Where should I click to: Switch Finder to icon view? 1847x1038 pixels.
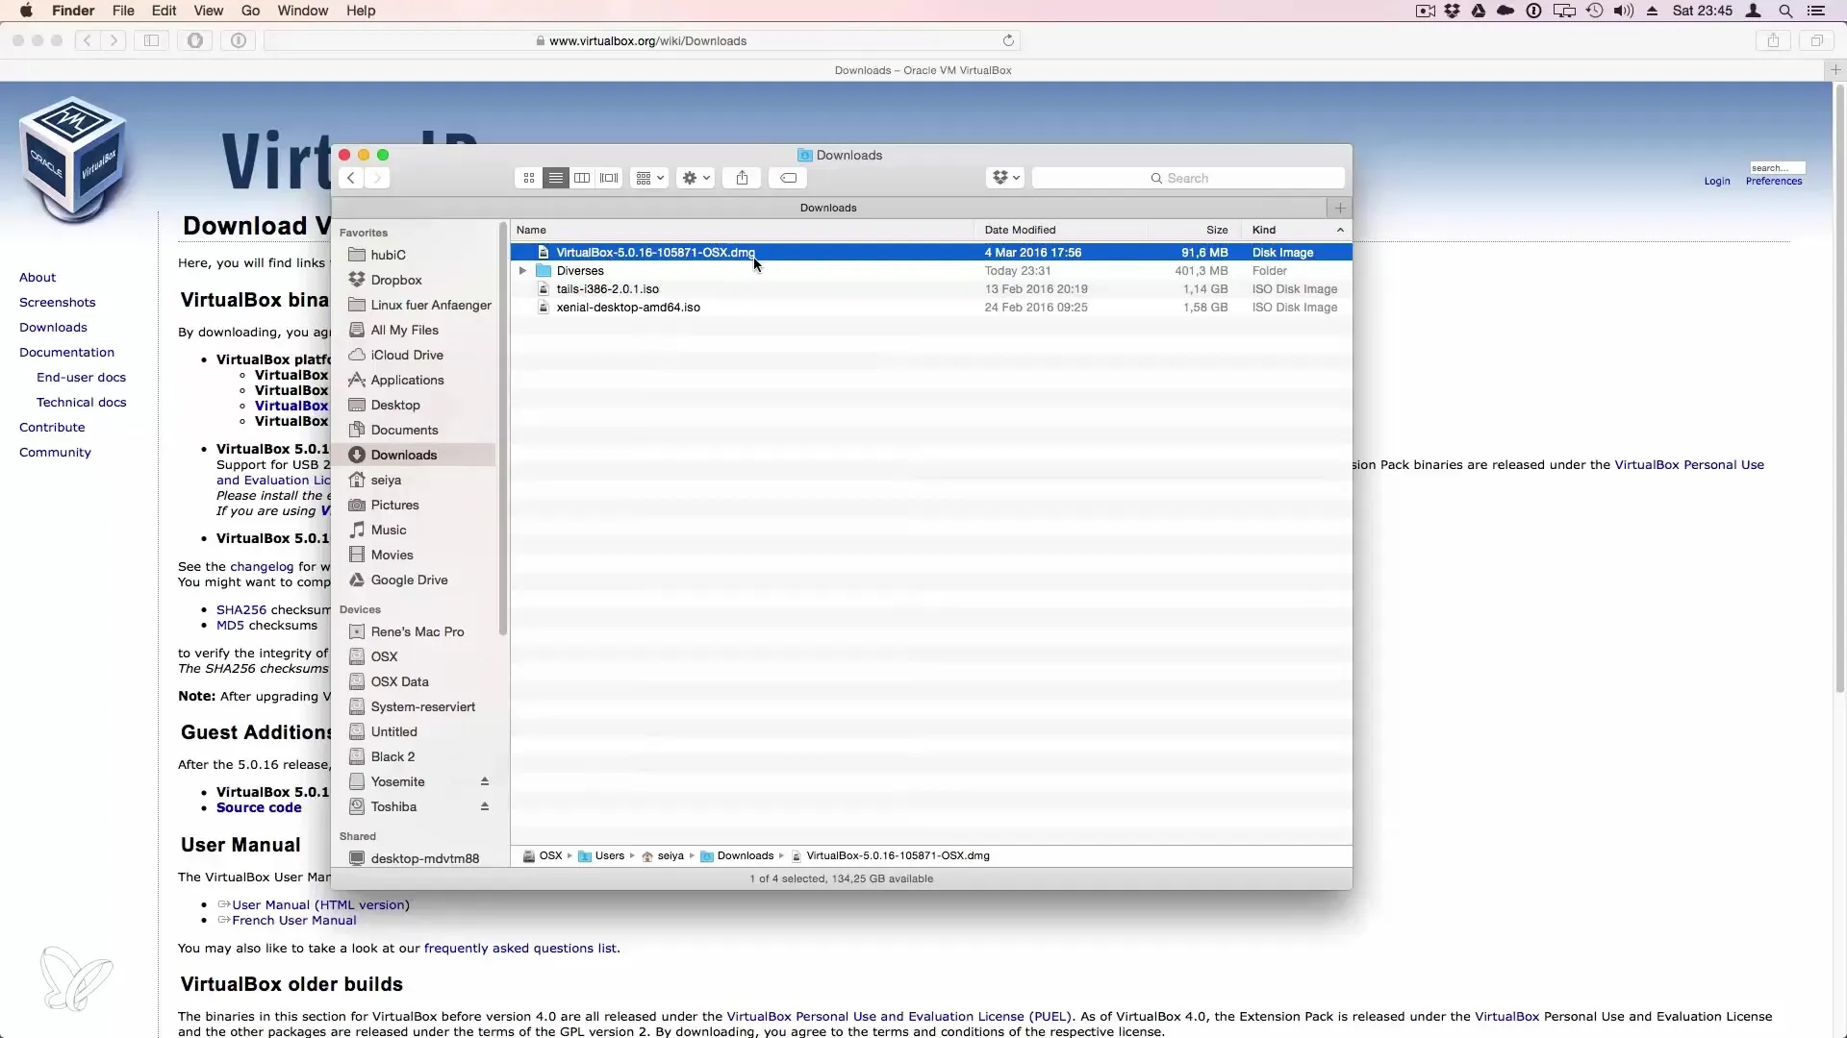[529, 178]
